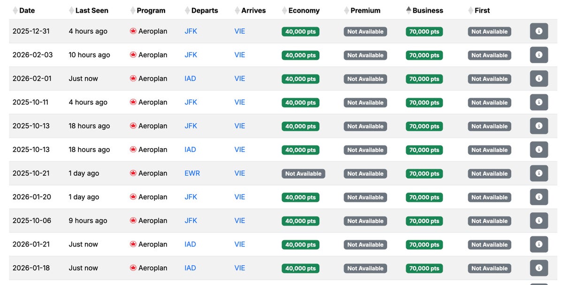Show details for 2026-02-01 IAD flight
563x285 pixels.
click(539, 79)
